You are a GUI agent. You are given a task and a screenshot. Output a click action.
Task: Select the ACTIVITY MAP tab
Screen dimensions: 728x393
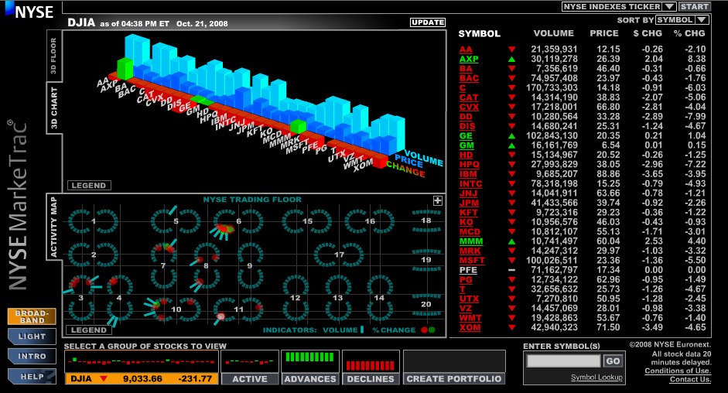54,227
